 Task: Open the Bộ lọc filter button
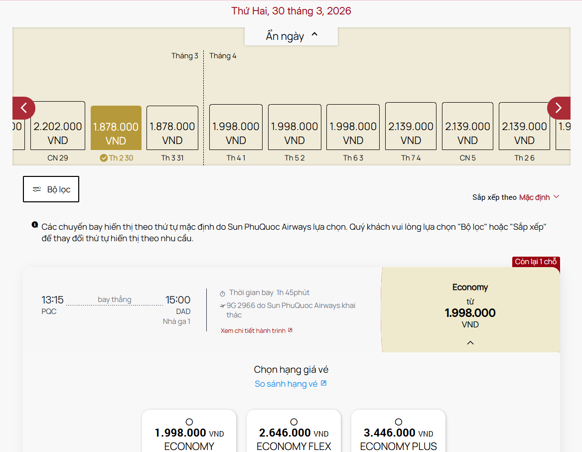tap(51, 189)
